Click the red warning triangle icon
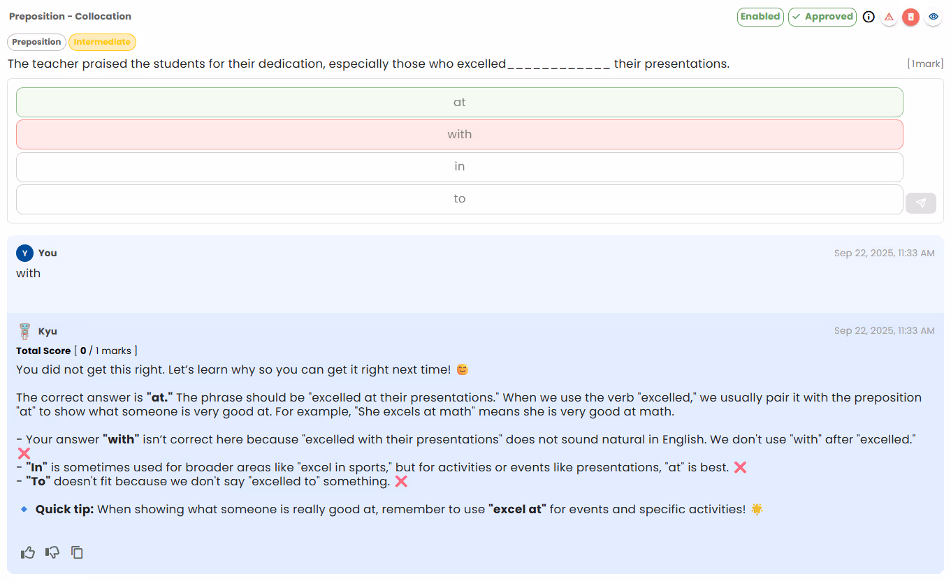The width and height of the screenshot is (951, 581). (889, 17)
